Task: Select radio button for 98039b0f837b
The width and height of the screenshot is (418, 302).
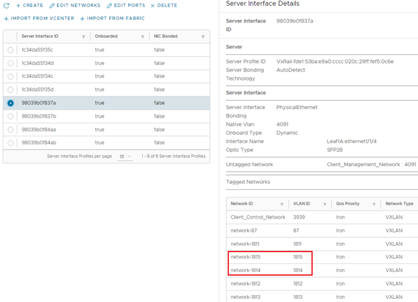Action: pos(11,116)
